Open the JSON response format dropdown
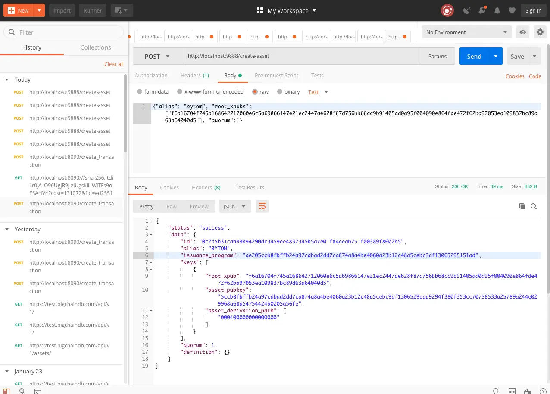Viewport: 550px width, 394px height. point(235,206)
